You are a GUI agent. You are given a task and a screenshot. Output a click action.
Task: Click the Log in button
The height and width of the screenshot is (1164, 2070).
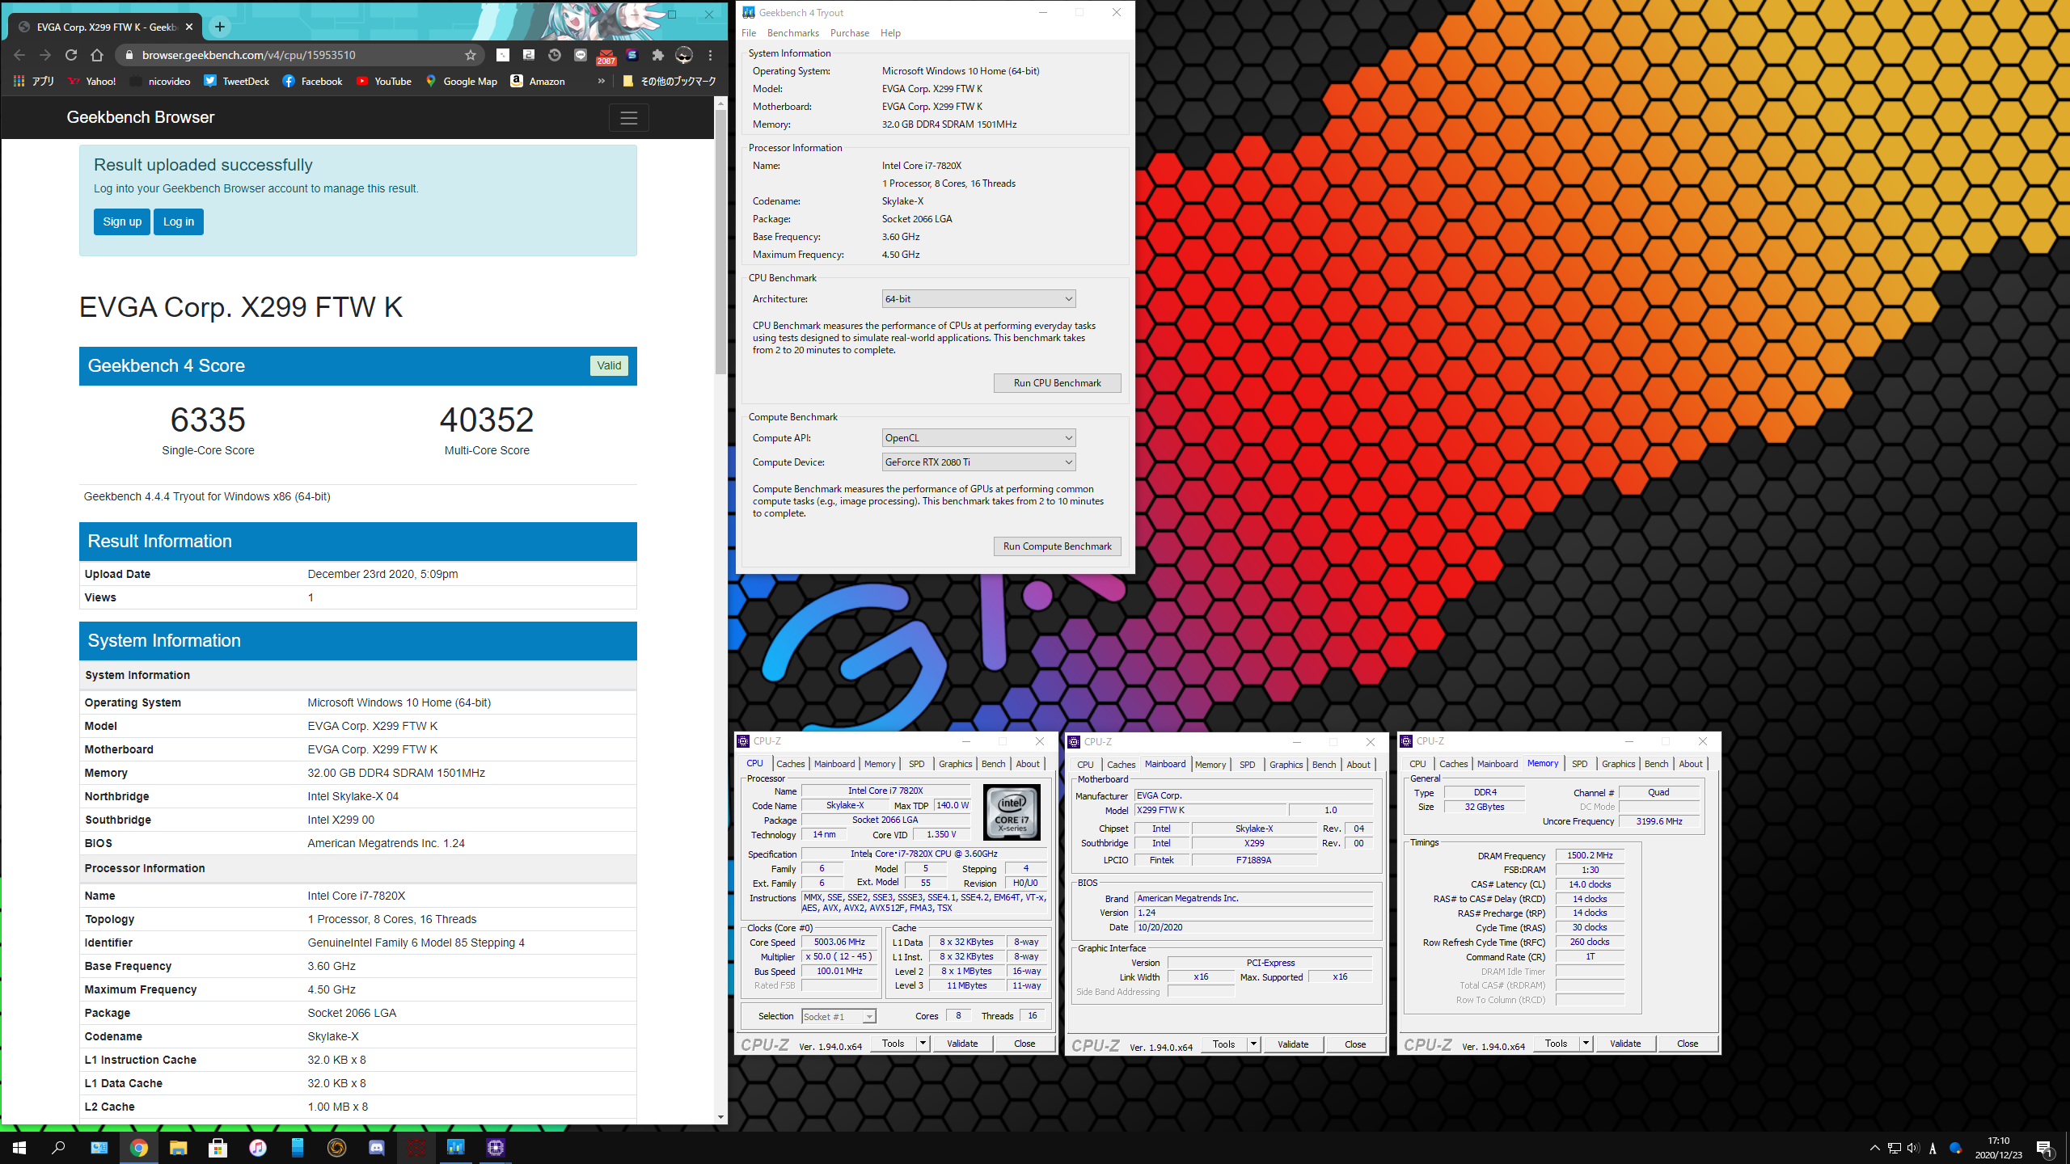179,221
